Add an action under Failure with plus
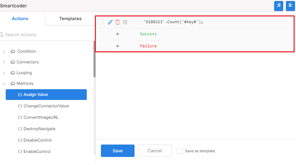 (117, 46)
